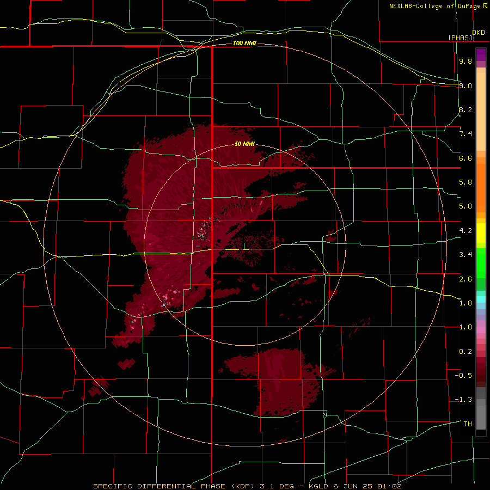The width and height of the screenshot is (490, 490).
Task: Click the 5.0 scale value
Action: (x=465, y=206)
